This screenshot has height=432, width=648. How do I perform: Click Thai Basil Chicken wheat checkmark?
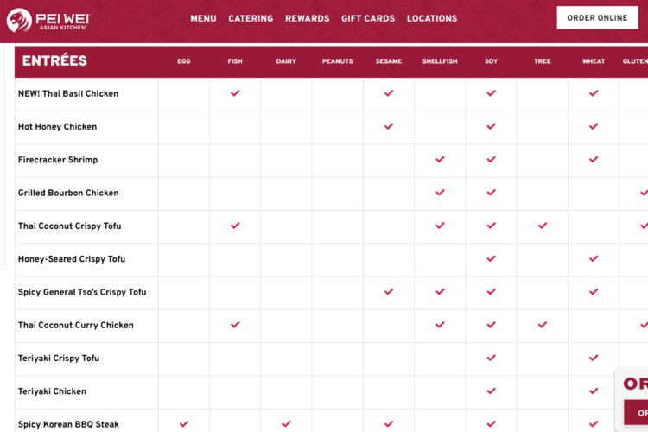[x=594, y=93]
